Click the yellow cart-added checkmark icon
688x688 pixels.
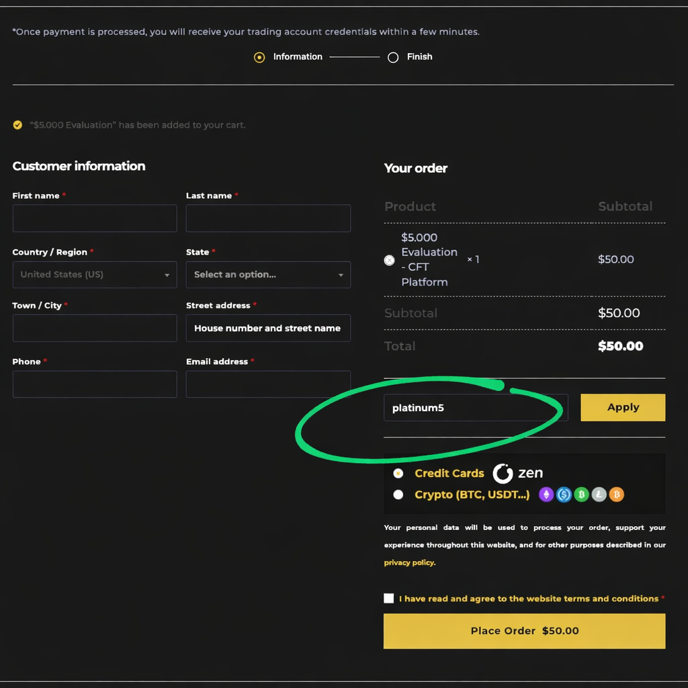(17, 125)
